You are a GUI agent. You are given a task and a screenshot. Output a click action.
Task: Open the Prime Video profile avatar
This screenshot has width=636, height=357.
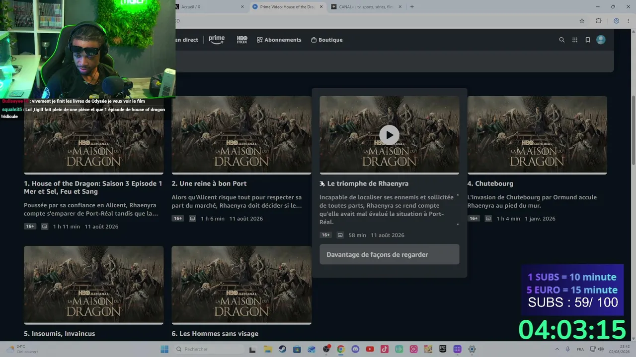tap(601, 40)
